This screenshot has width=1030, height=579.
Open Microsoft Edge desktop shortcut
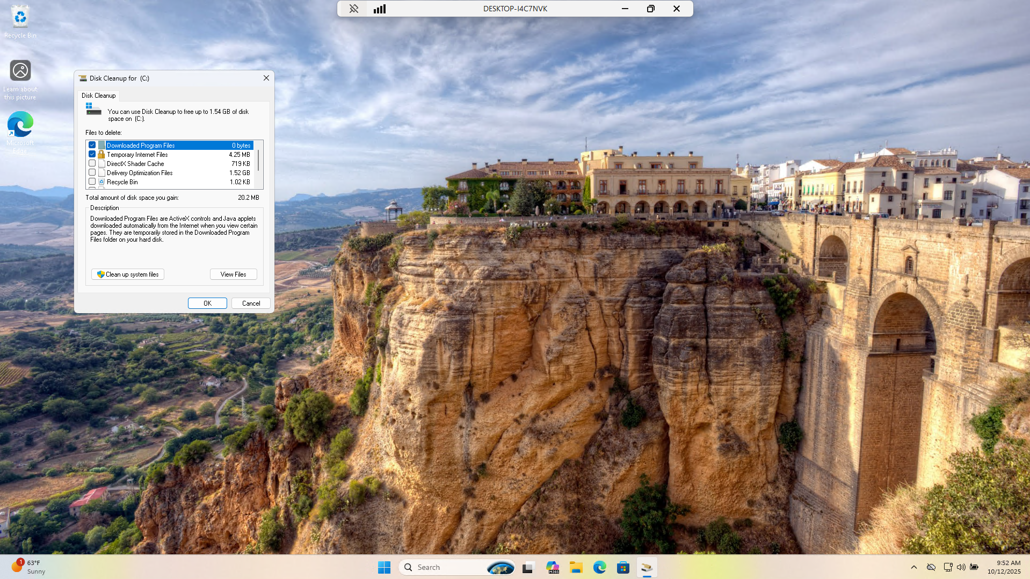coord(20,130)
